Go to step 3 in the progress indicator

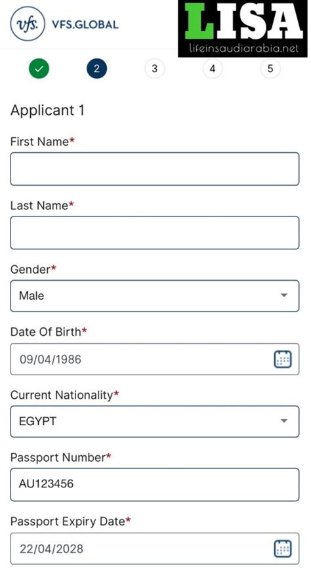[155, 68]
